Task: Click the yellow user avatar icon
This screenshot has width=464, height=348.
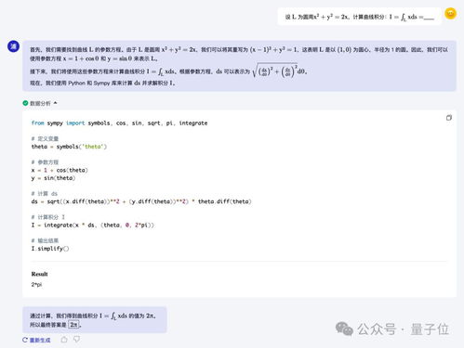Action: (450, 14)
